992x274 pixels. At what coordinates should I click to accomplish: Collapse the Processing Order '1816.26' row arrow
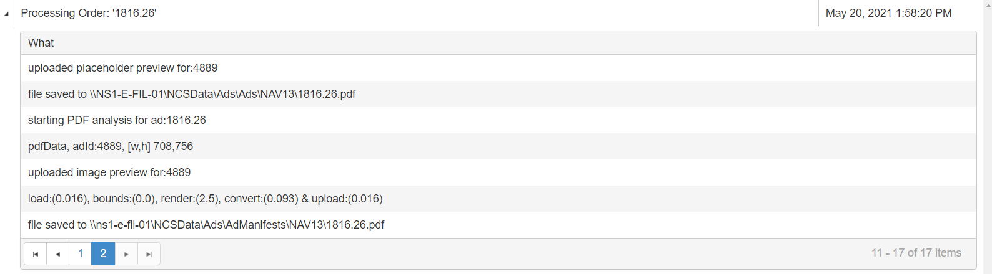pos(6,14)
